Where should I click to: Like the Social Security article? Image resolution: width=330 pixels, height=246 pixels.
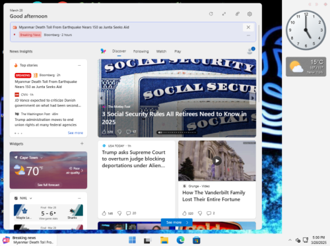coord(104,132)
